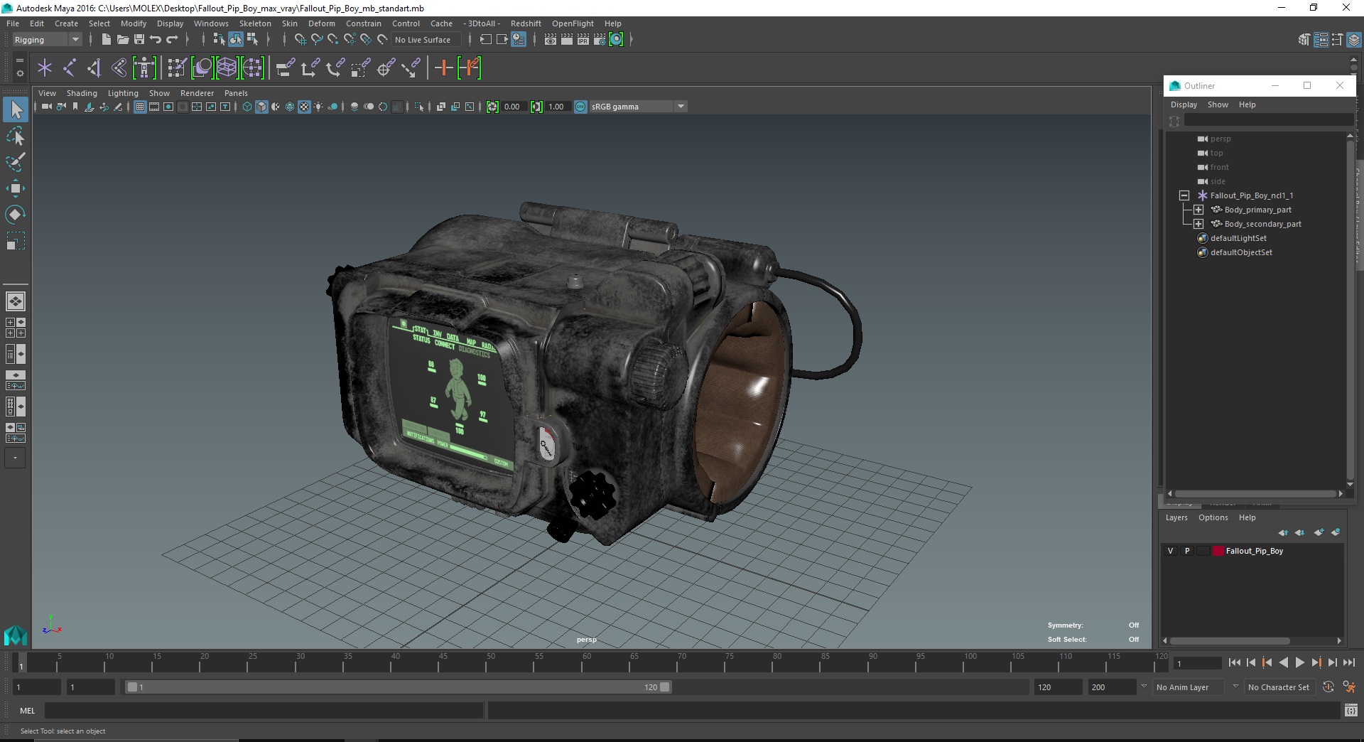Open HumanIK character icon
This screenshot has height=742, width=1364.
tap(144, 68)
